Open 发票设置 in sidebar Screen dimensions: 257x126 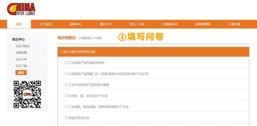[21, 53]
